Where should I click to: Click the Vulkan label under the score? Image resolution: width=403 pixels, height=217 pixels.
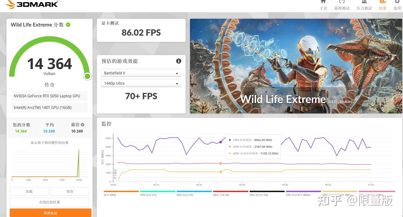point(50,74)
